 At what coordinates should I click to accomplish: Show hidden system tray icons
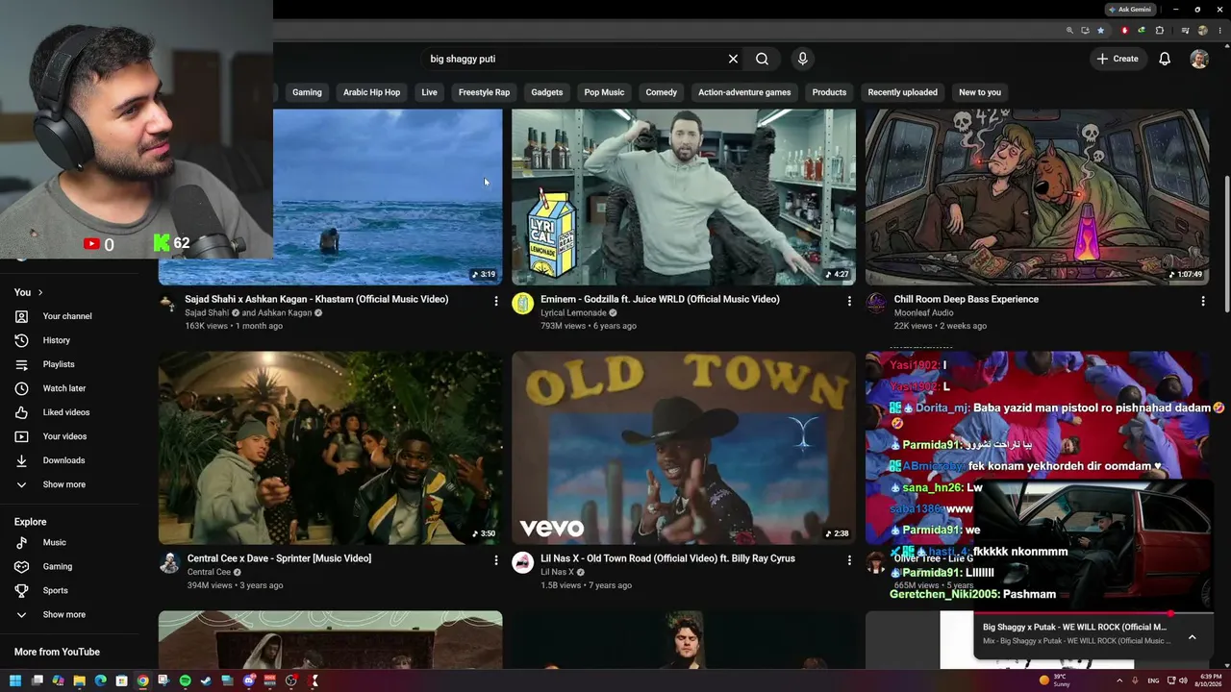[x=1118, y=680]
